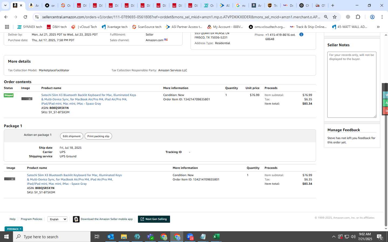Click the keyboard thumbnail in the Order contents row
The height and width of the screenshot is (242, 388).
(27, 99)
